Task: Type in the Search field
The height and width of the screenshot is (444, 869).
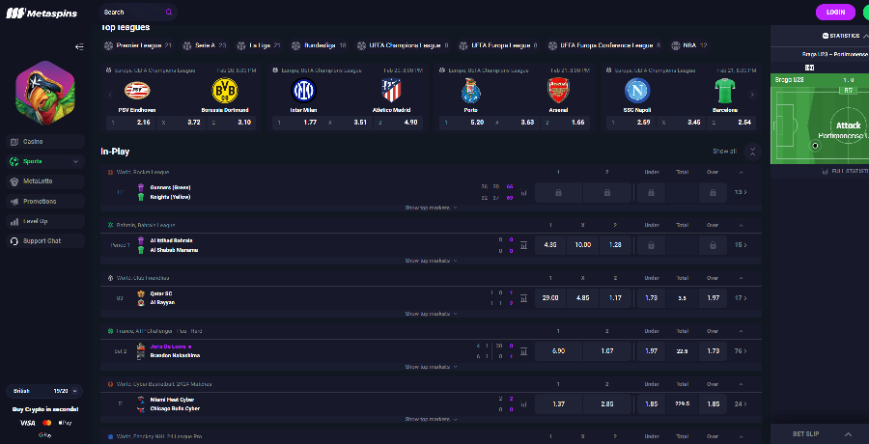Action: tap(130, 13)
